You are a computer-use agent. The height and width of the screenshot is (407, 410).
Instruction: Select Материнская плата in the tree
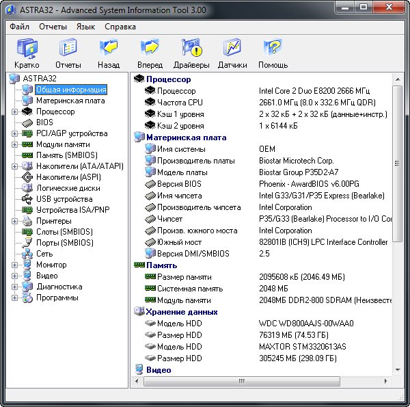click(70, 101)
